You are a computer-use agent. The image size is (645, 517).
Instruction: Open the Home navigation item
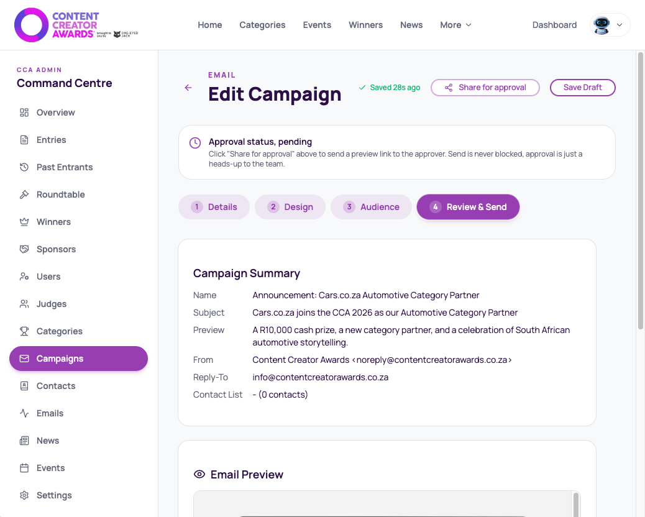[x=210, y=25]
